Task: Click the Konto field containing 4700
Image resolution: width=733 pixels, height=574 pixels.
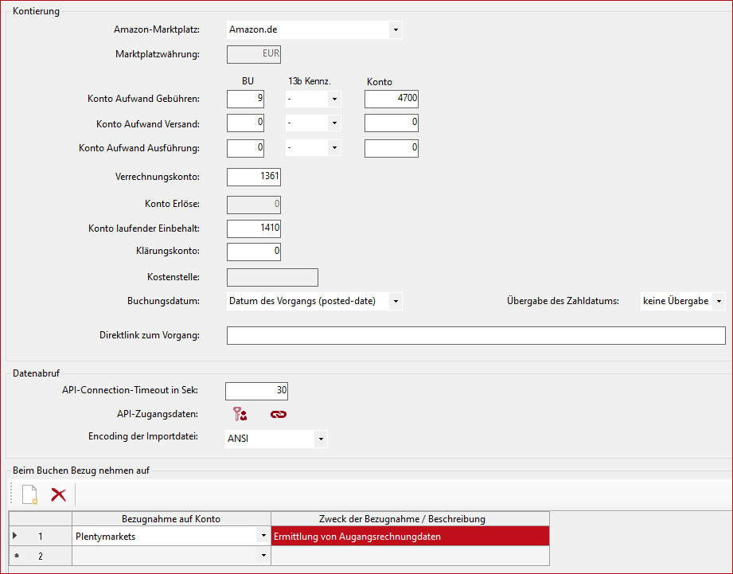Action: pyautogui.click(x=391, y=99)
